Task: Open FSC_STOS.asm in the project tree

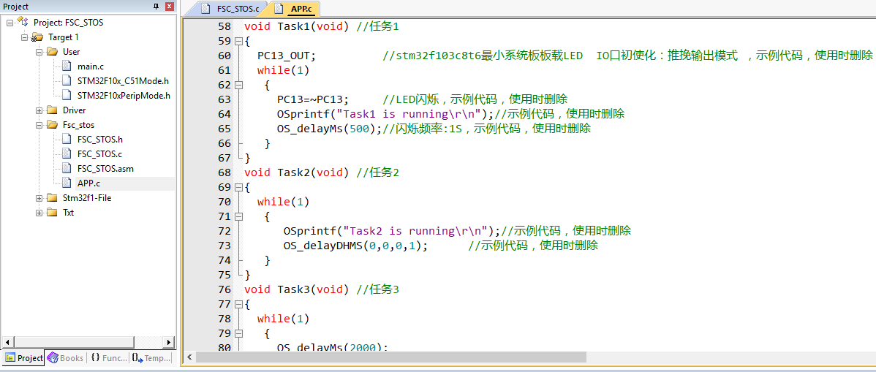Action: point(105,169)
